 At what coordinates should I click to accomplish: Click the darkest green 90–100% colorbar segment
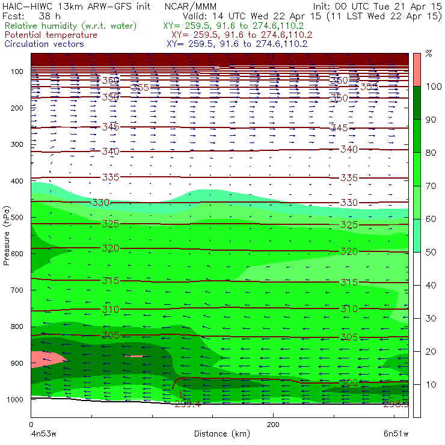417,103
